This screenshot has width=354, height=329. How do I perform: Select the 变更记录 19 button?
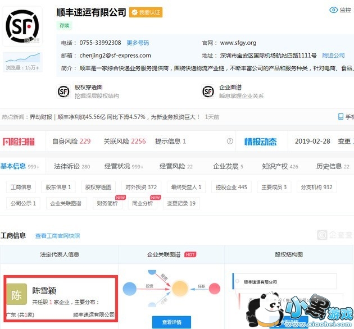click(181, 203)
